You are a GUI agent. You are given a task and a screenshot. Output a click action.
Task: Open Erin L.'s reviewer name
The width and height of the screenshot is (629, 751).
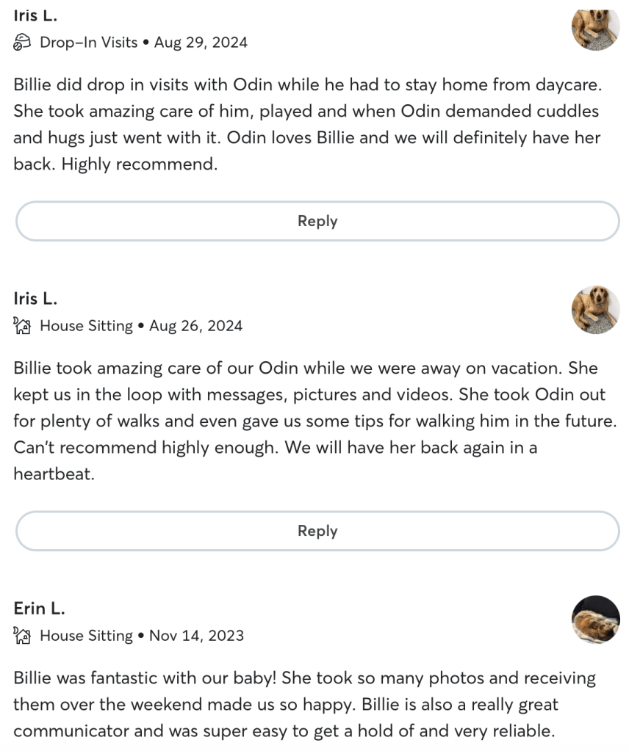coord(39,609)
